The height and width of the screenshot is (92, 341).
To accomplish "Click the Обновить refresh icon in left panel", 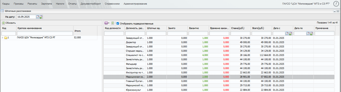I will [x=3, y=23].
